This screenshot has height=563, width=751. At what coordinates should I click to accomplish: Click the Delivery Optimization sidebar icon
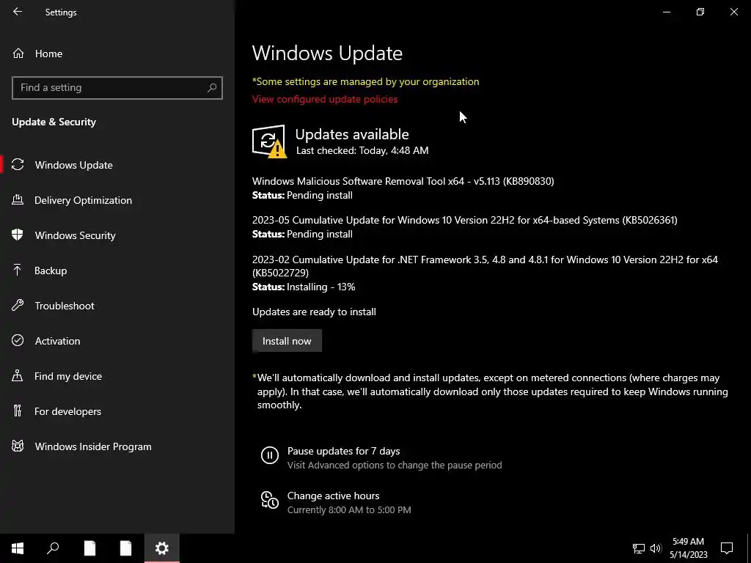[x=18, y=199]
